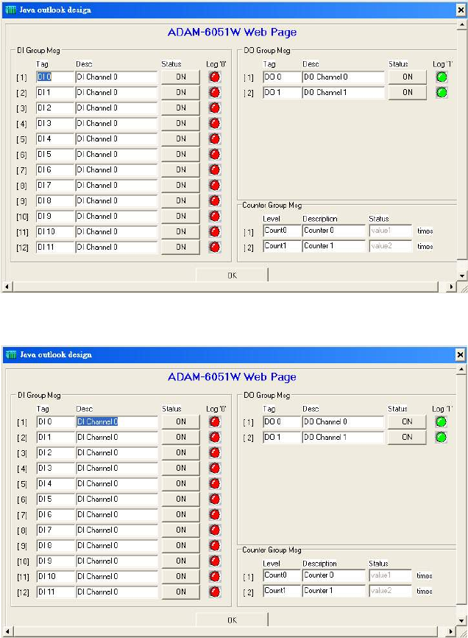Click the red LED for DI 11 in upper window

(215, 247)
